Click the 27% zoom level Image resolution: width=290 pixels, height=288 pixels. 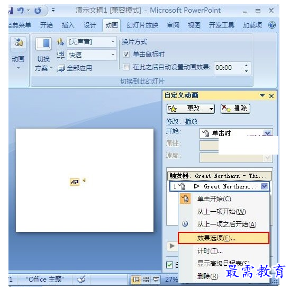(171, 280)
